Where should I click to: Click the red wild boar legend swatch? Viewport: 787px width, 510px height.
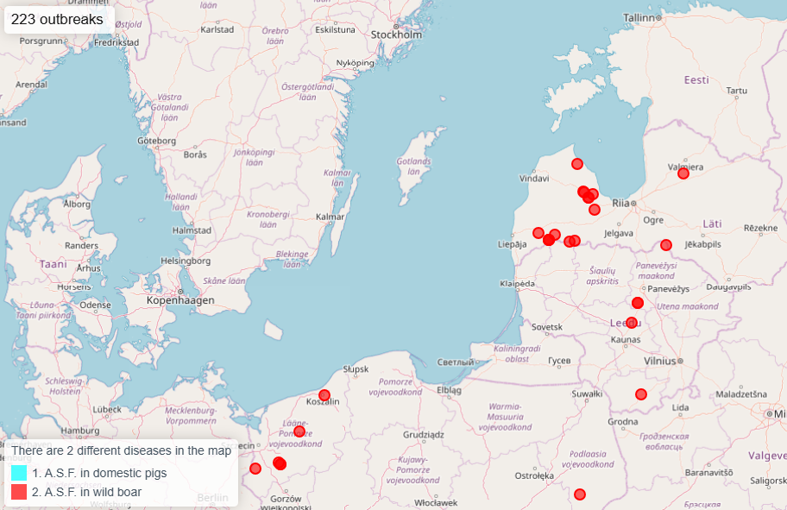click(x=19, y=493)
